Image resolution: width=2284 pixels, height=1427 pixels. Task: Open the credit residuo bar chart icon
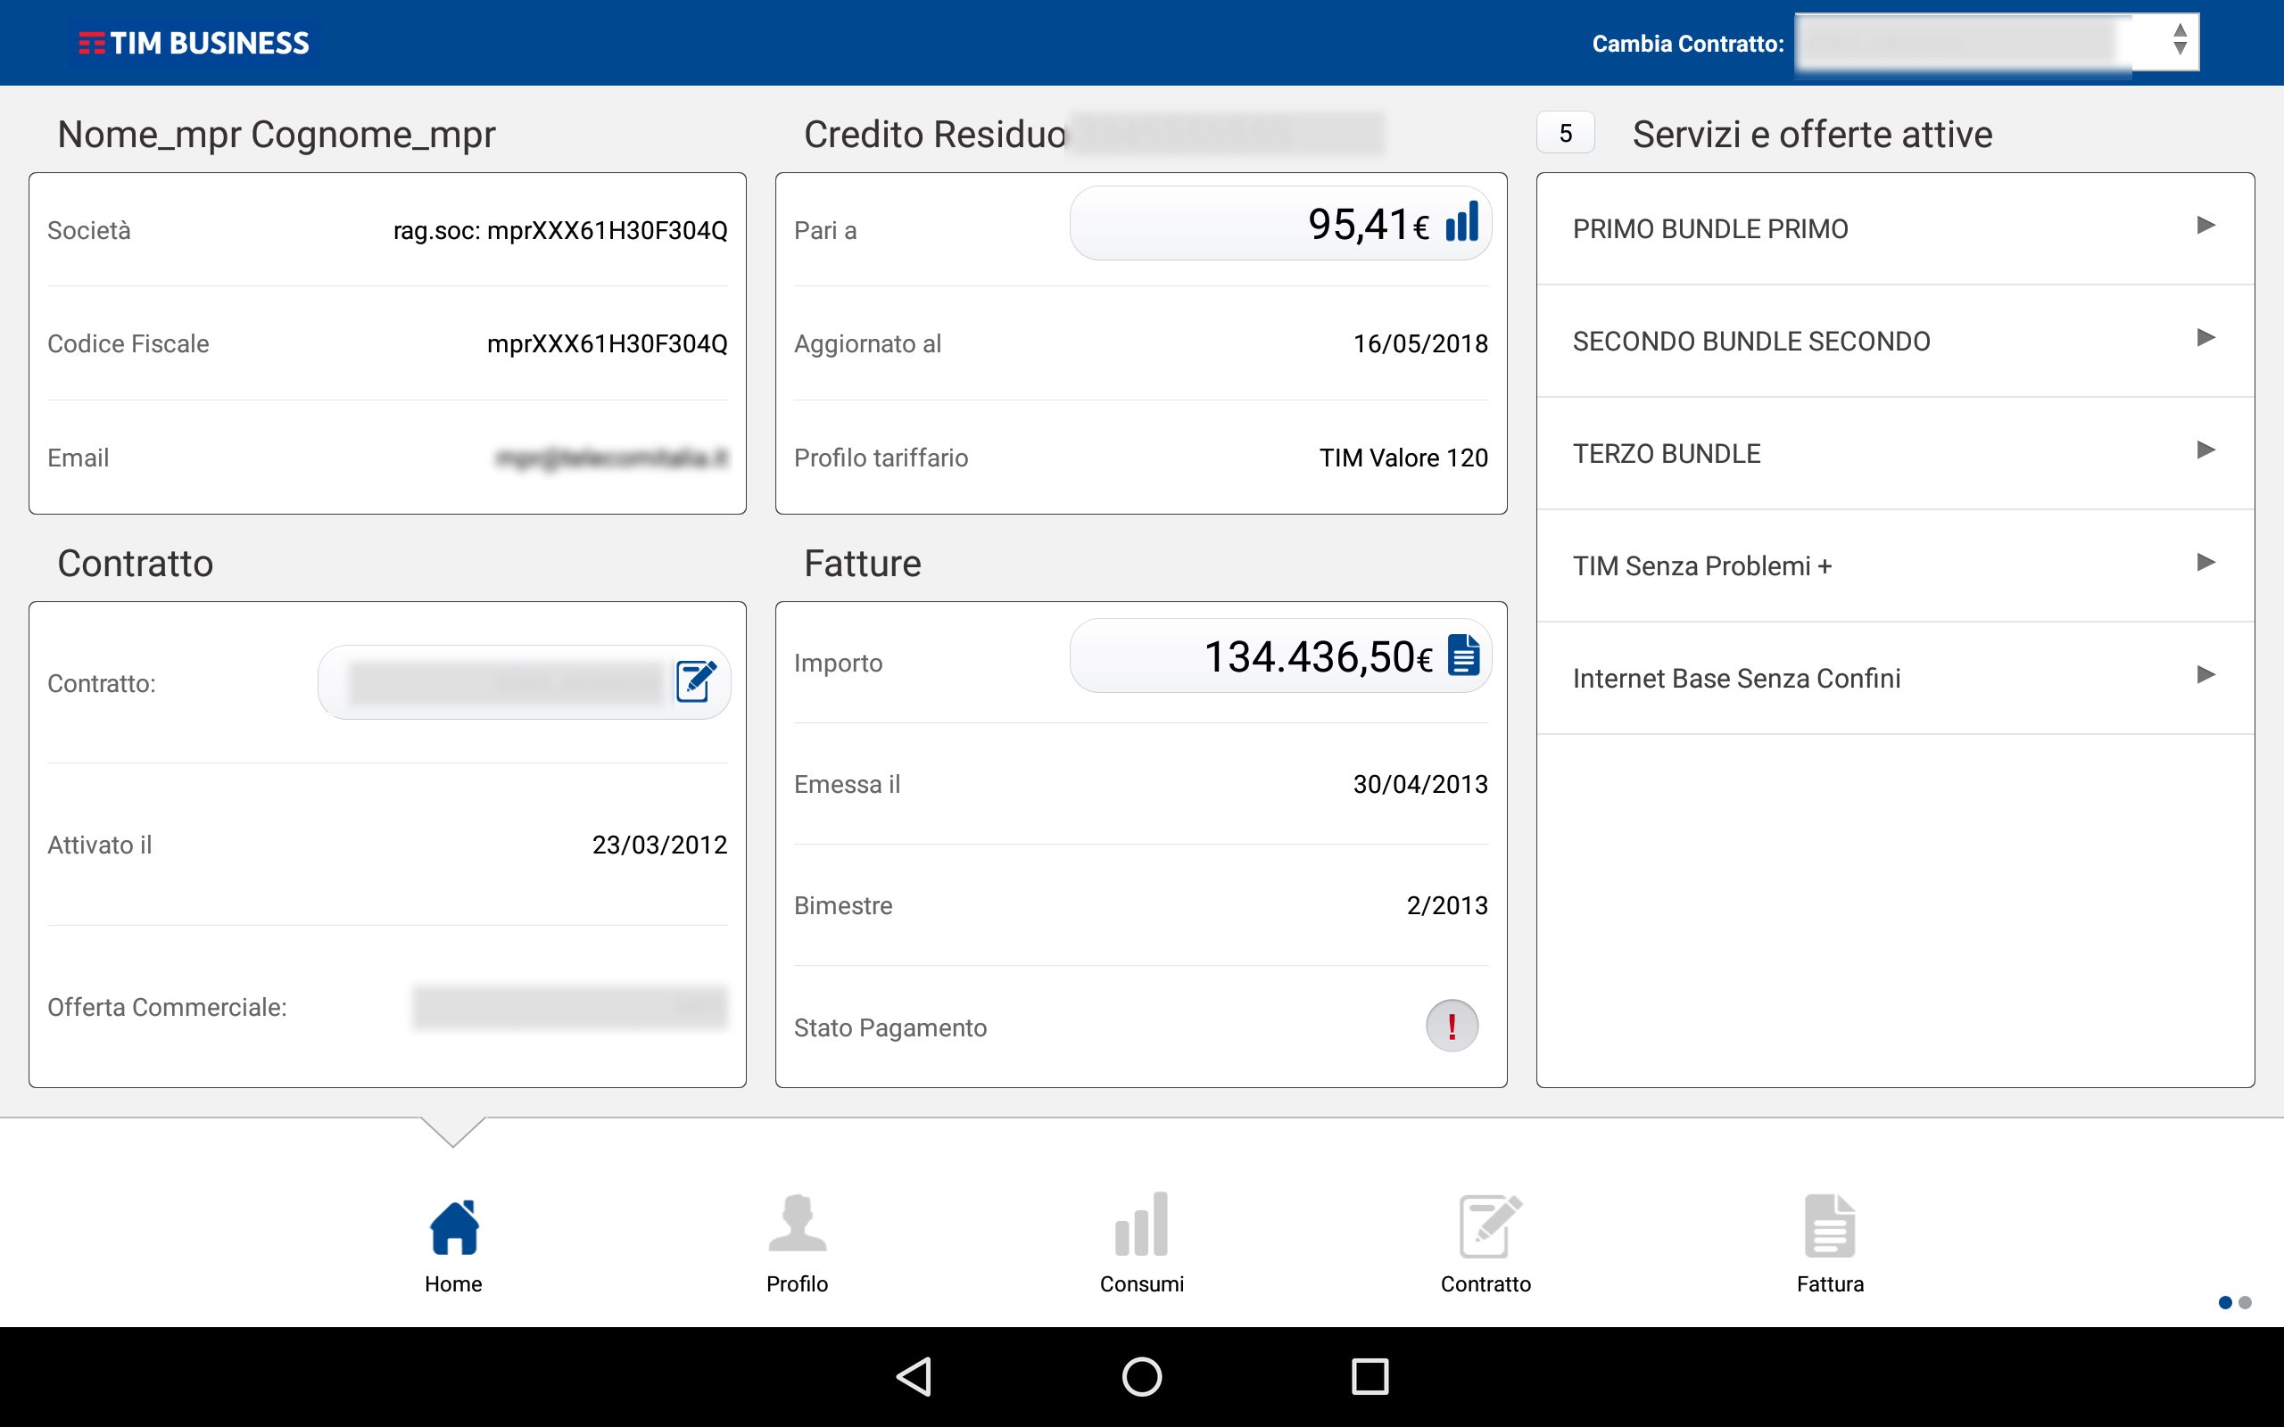1461,223
